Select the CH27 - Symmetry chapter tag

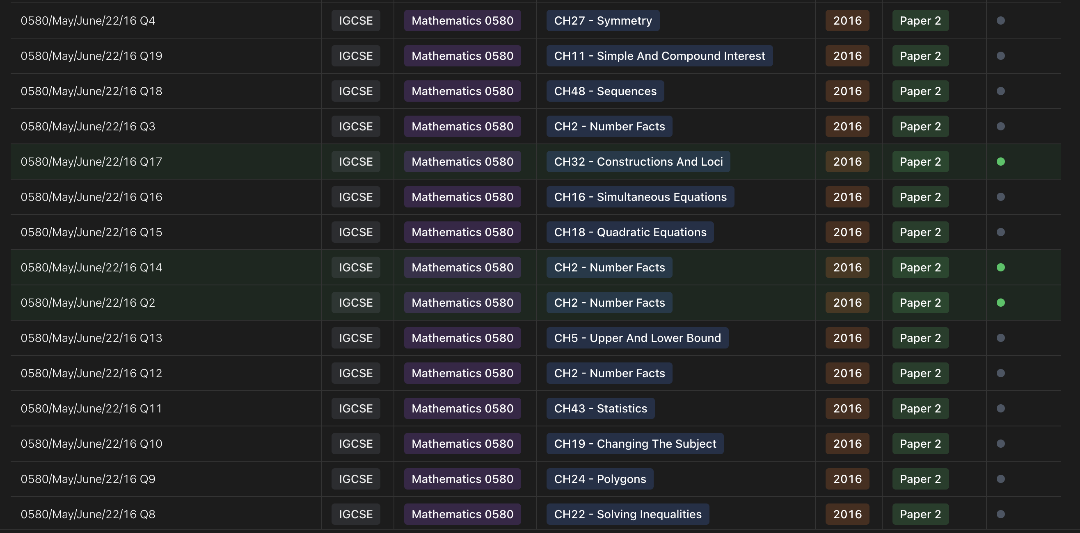click(602, 20)
